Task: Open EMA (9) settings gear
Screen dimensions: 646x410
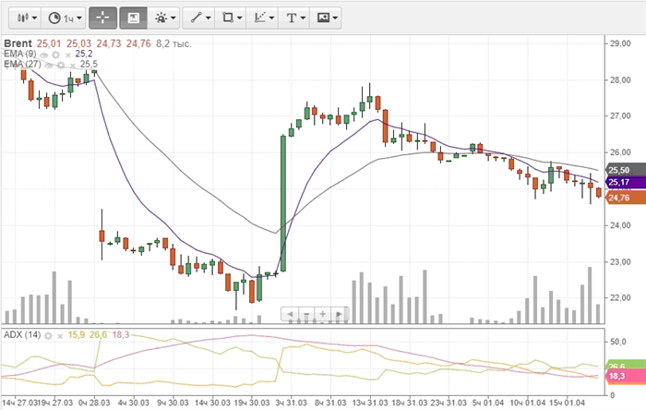Action: [x=56, y=54]
